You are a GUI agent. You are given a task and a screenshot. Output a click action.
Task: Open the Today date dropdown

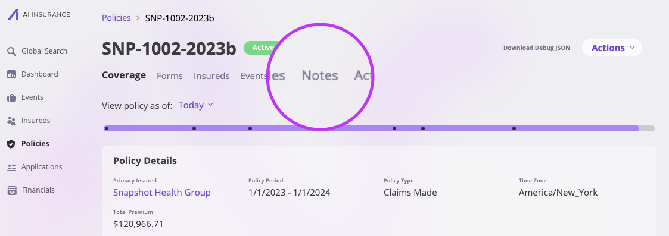[x=195, y=105]
